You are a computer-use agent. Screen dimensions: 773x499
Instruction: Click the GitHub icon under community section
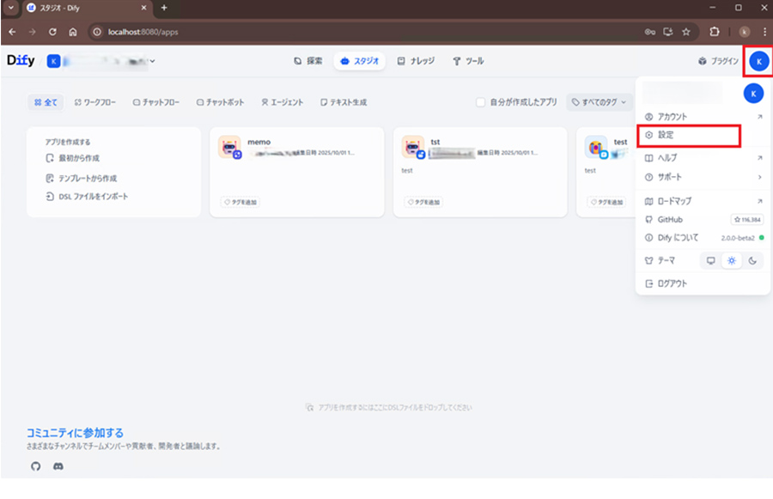[35, 466]
